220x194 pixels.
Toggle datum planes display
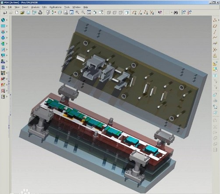click(x=134, y=12)
